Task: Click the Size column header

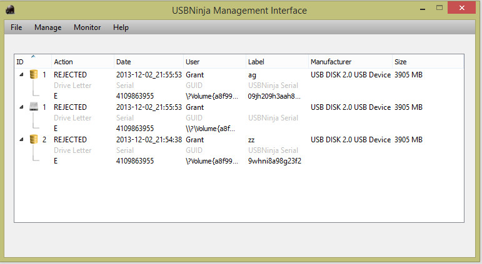Action: coord(428,62)
